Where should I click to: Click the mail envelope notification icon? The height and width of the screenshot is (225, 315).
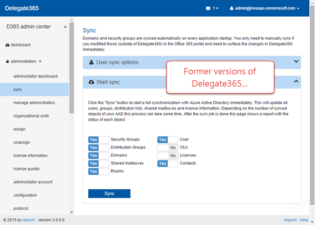coord(209,8)
